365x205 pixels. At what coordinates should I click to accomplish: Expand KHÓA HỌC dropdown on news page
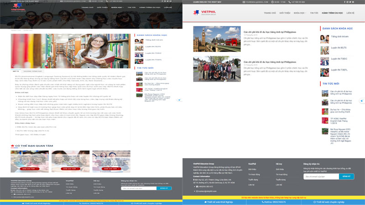300,13
